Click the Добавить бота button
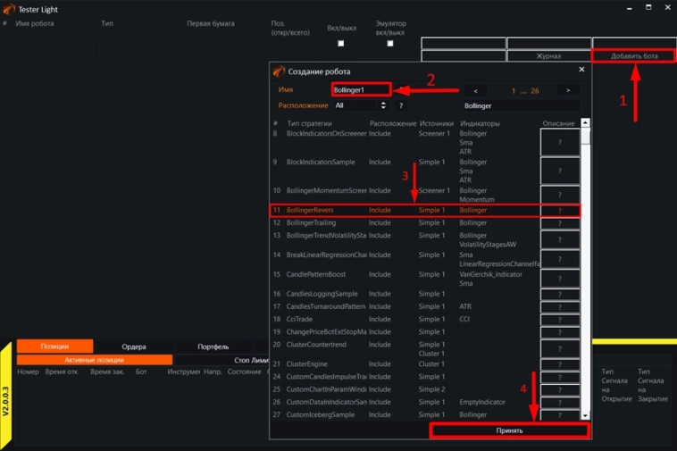The height and width of the screenshot is (451, 677). tap(634, 56)
